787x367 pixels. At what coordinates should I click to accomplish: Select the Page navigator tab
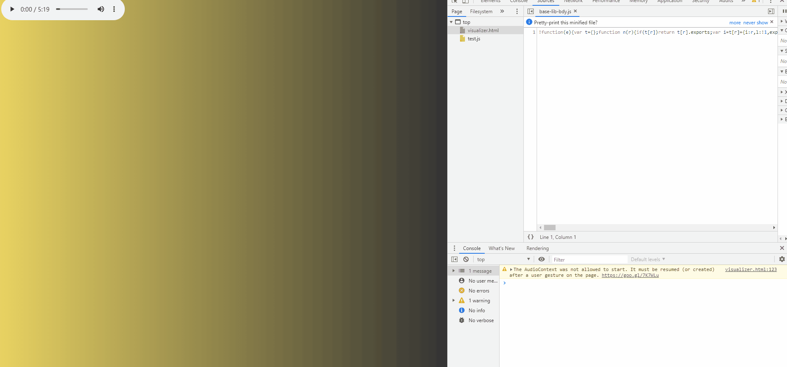[x=457, y=12]
